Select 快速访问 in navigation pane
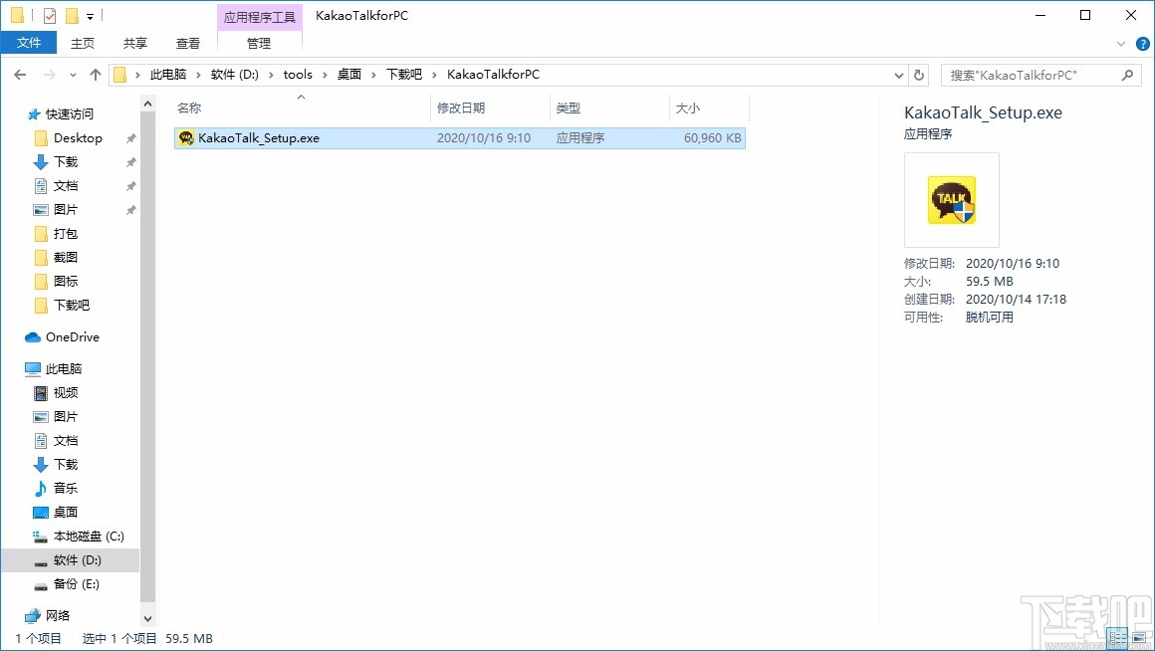This screenshot has width=1155, height=651. pyautogui.click(x=70, y=114)
